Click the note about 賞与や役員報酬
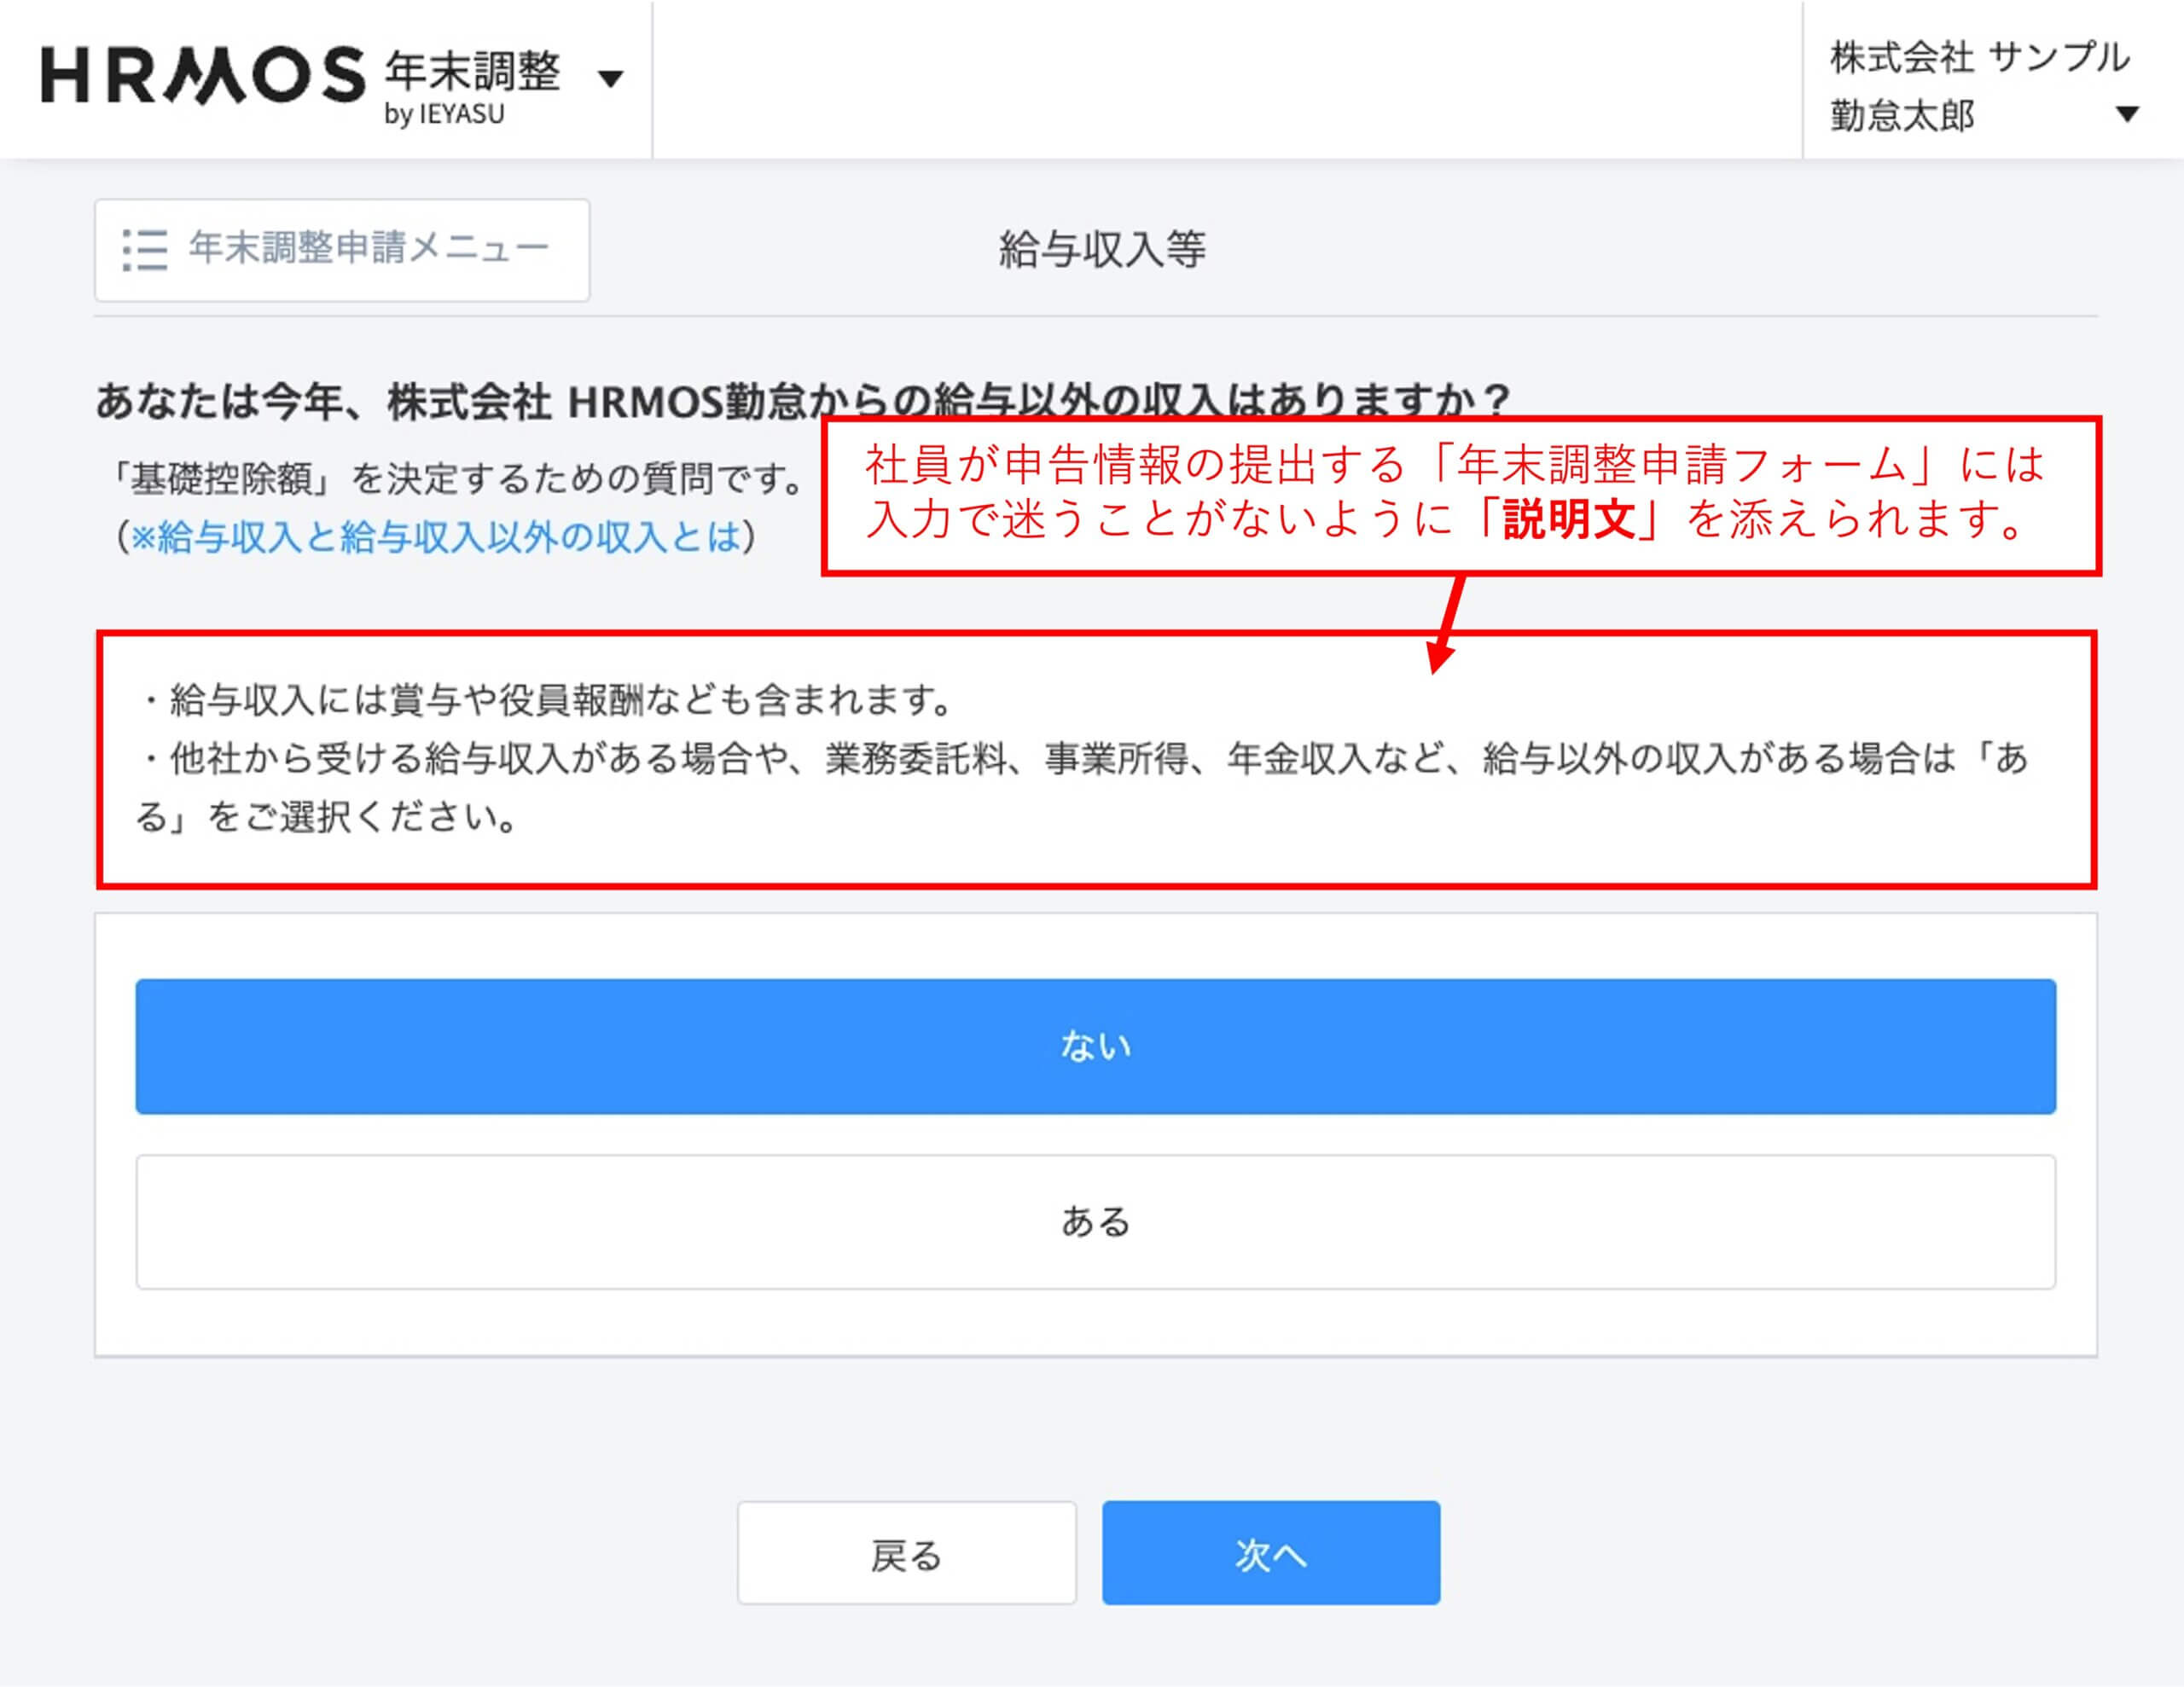This screenshot has width=2184, height=1687. tap(548, 700)
